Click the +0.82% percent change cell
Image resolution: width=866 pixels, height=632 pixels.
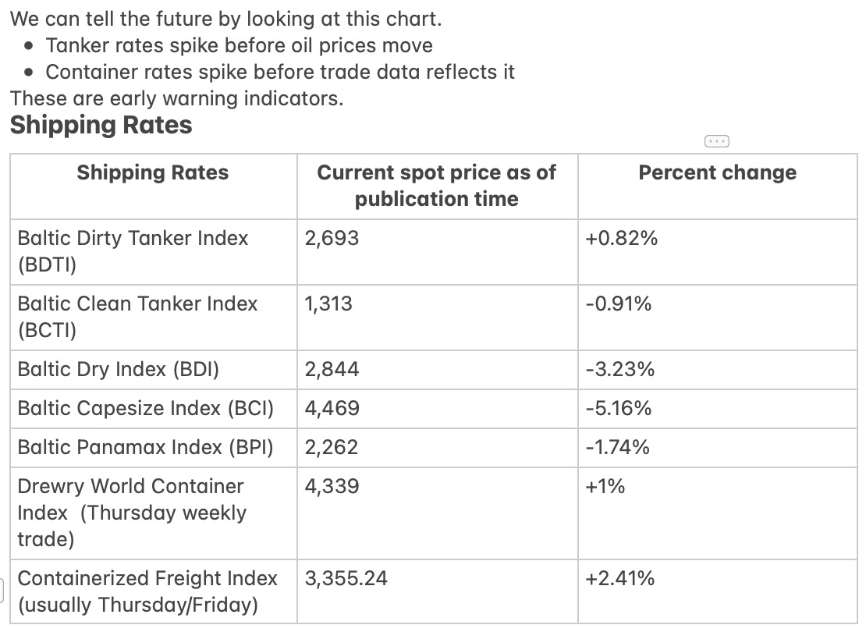[718, 252]
